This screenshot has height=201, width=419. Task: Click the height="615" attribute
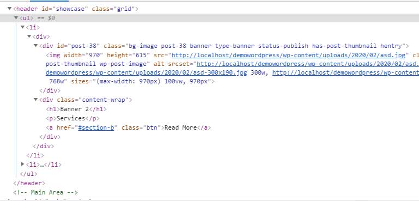pyautogui.click(x=128, y=55)
